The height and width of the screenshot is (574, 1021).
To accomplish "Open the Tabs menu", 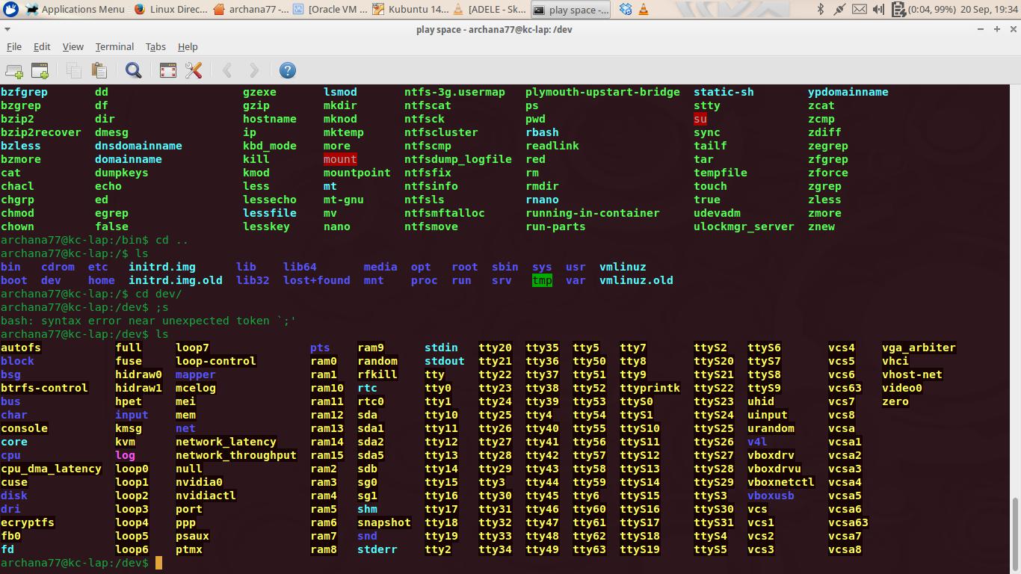I will coord(155,46).
